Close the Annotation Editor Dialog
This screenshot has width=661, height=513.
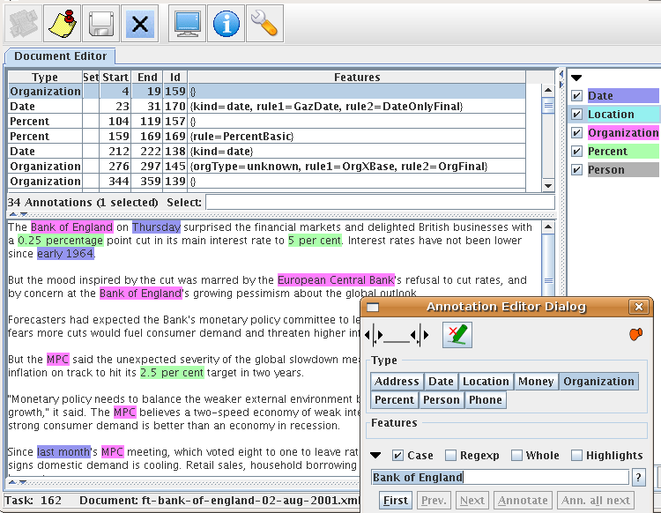639,307
